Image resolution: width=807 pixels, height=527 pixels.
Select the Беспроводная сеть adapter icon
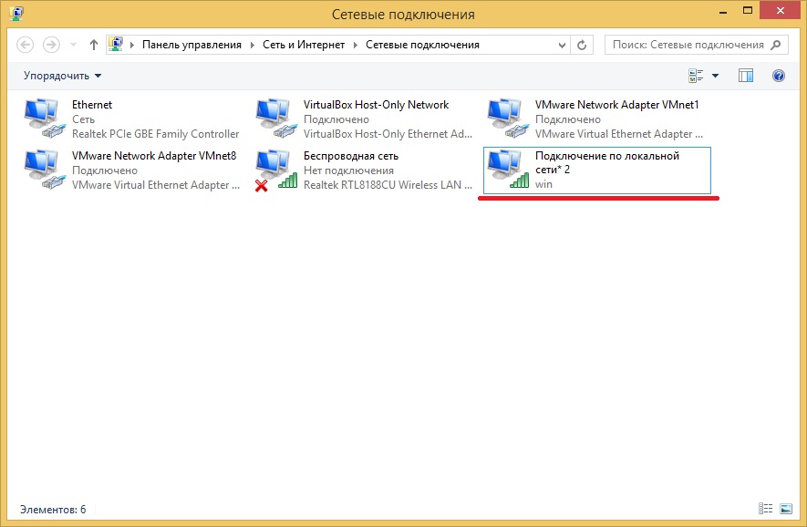[x=275, y=170]
